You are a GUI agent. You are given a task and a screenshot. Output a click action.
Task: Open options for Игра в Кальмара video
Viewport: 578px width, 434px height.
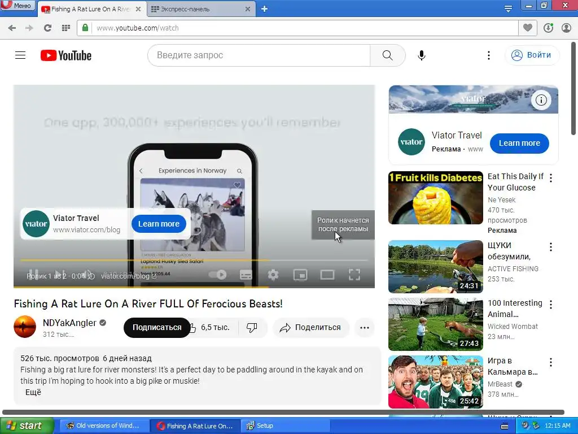coord(551,362)
